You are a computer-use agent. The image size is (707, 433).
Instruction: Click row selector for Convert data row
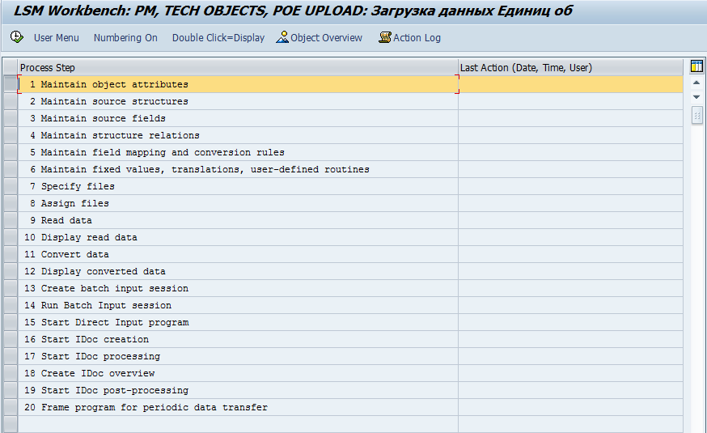click(11, 254)
